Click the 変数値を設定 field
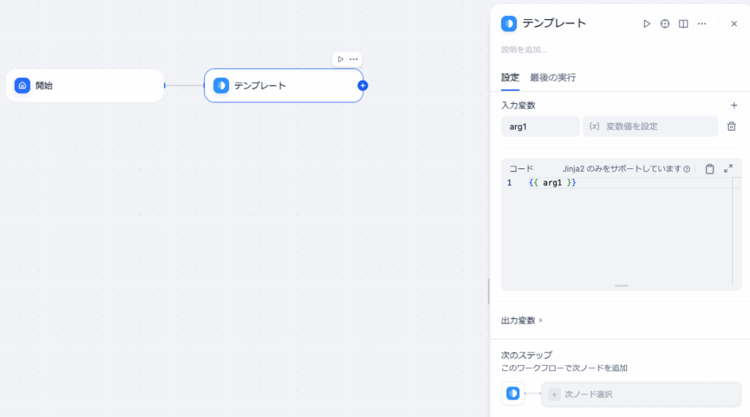750x417 pixels. pyautogui.click(x=650, y=127)
